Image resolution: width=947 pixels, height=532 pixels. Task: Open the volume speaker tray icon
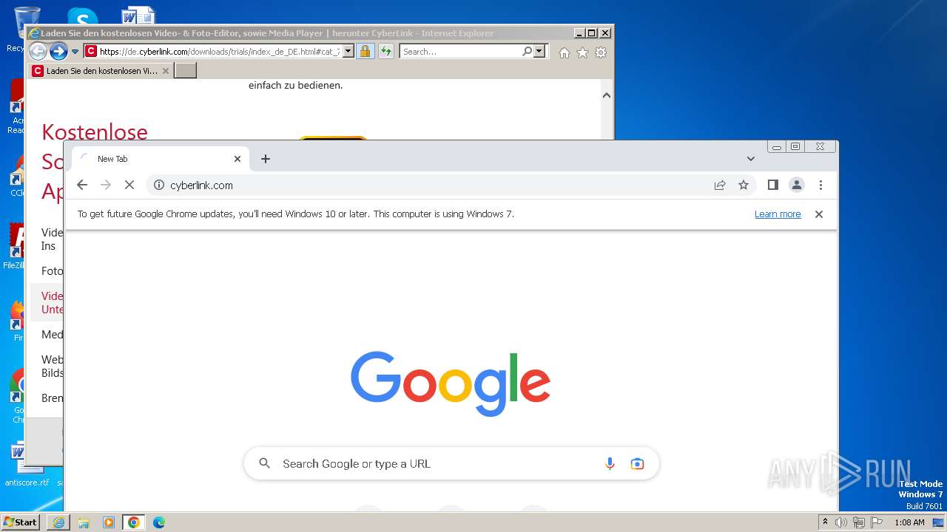coord(841,522)
